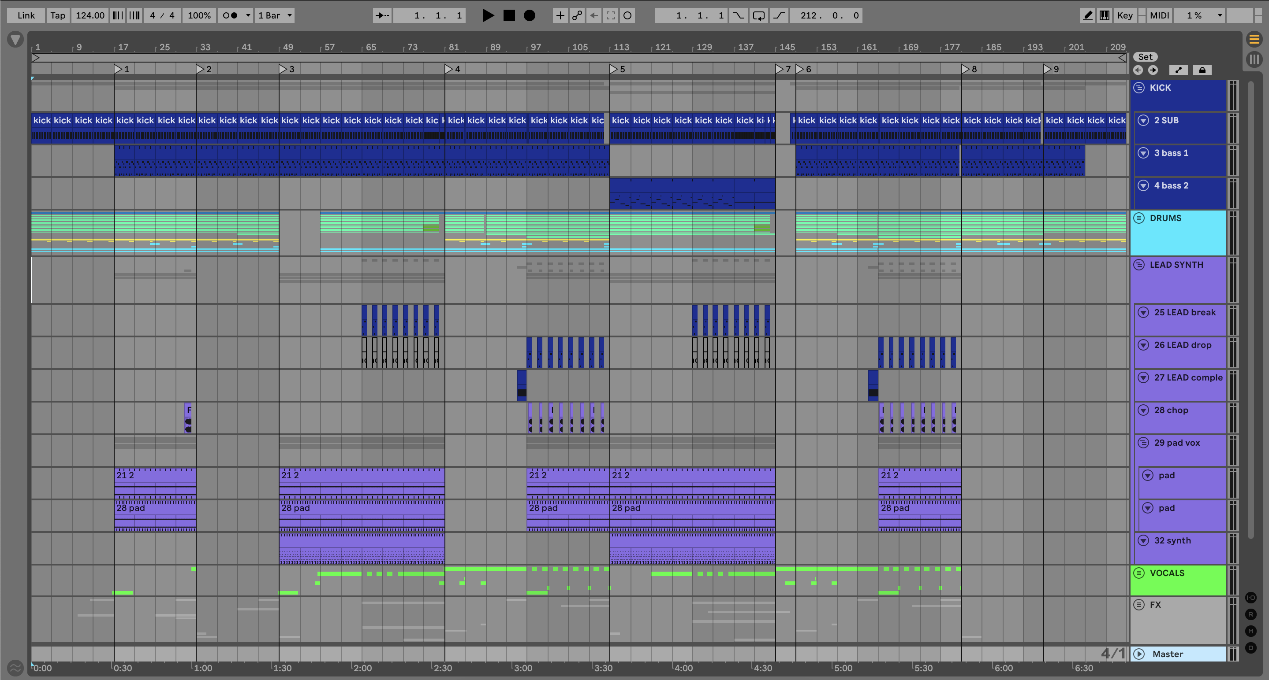Unfold the 4 bass 2 track

point(1143,185)
